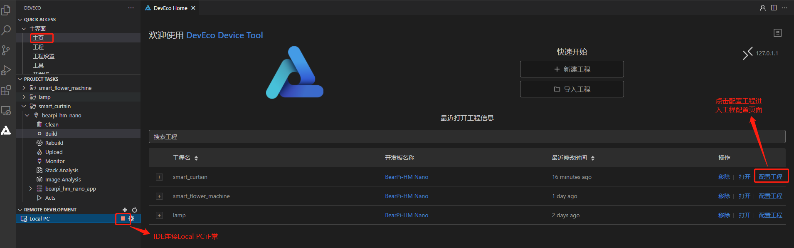Open the Local PC settings gear
The width and height of the screenshot is (794, 248).
(132, 218)
